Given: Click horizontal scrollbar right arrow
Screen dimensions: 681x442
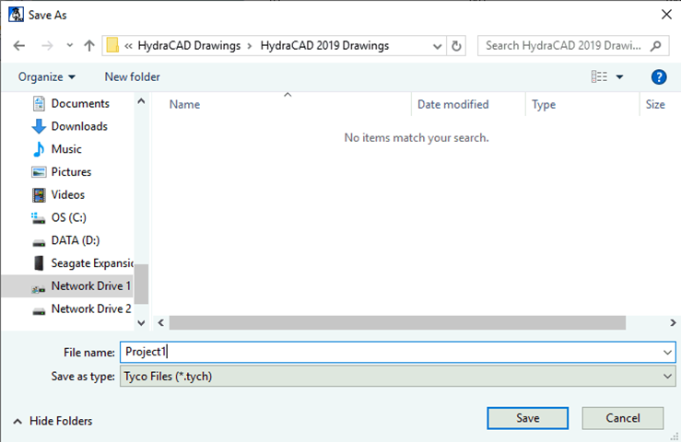Looking at the screenshot, I should click(673, 322).
